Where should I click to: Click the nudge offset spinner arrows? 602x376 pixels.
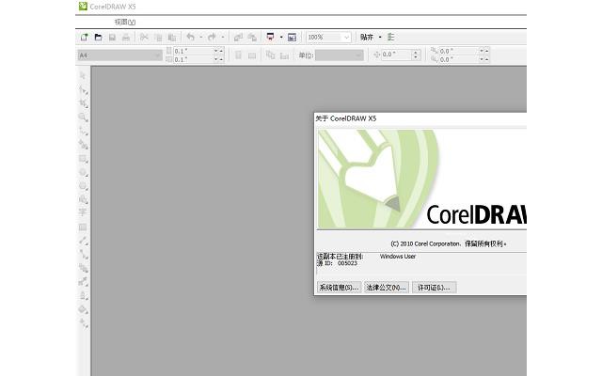point(416,55)
